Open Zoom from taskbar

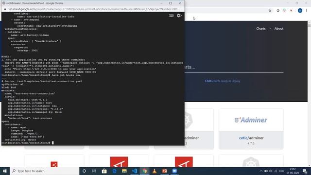point(174,171)
